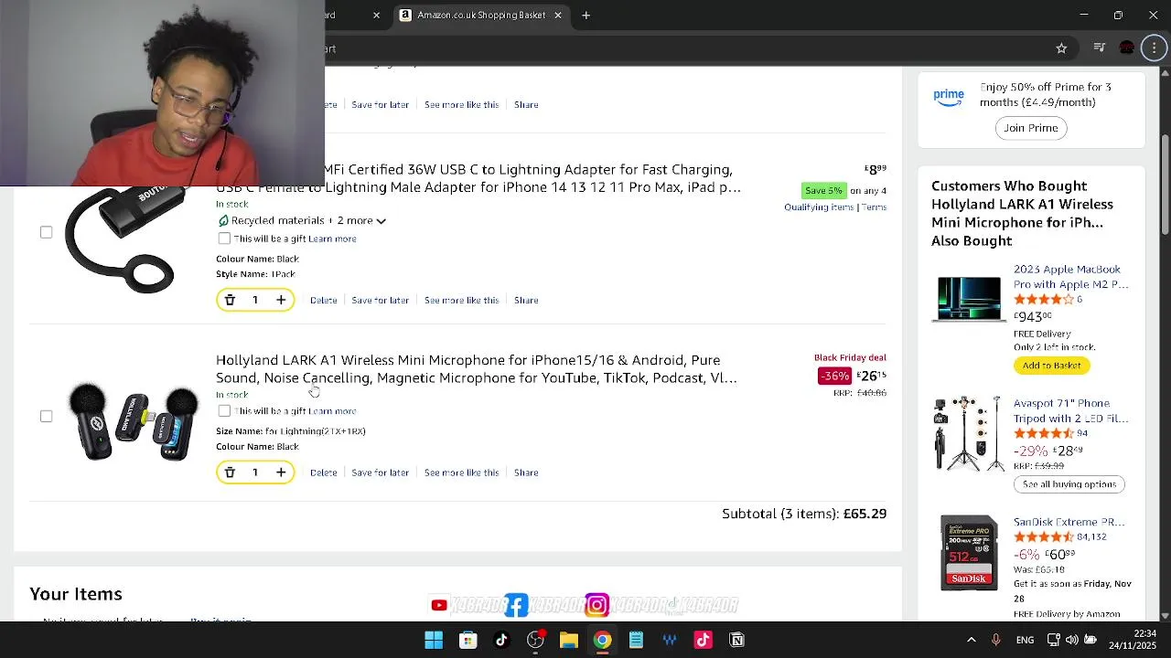The height and width of the screenshot is (658, 1171).
Task: Mark the Hollyland LARK A1 as a gift
Action: 224,411
